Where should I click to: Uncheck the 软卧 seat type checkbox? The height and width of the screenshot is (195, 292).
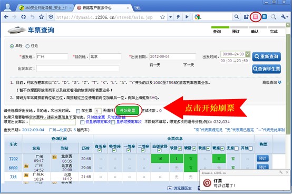tap(180, 149)
